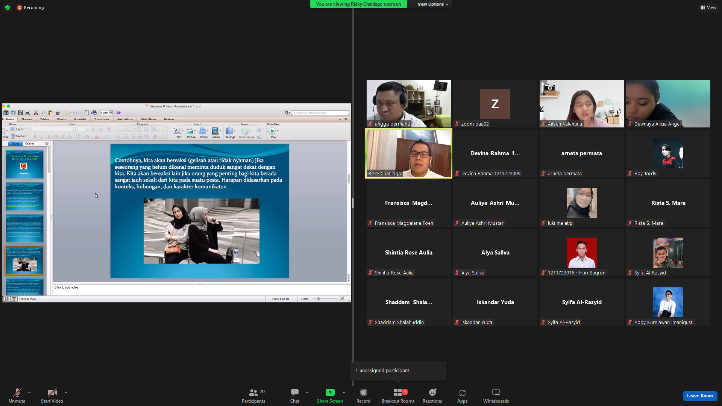Open Whiteboards in Zoom
This screenshot has height=406, width=722.
pos(496,396)
